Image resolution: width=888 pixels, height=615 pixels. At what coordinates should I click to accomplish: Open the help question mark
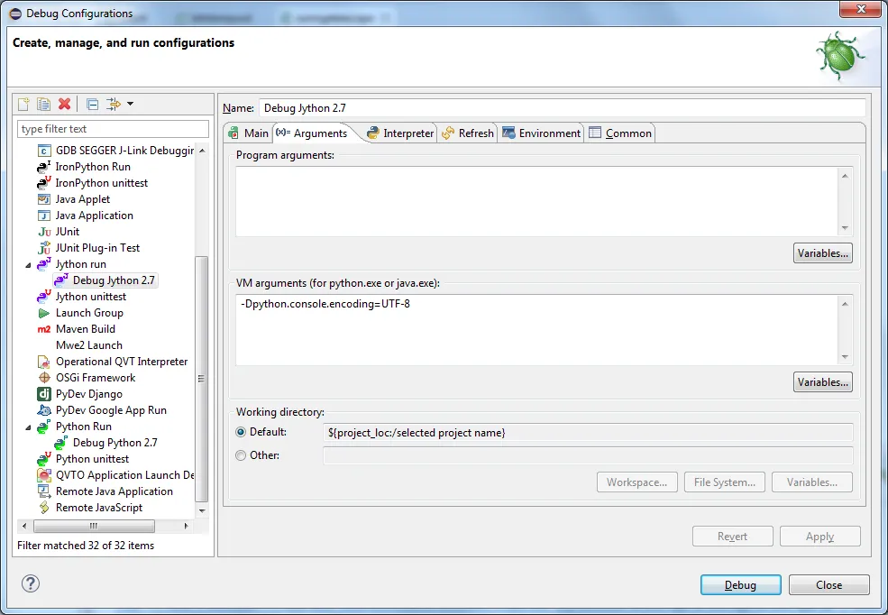point(31,583)
